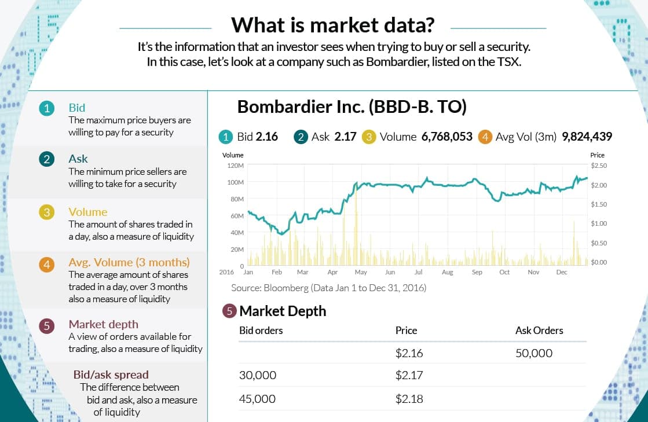The image size is (648, 422).
Task: Select the Oct label on chart axis
Action: [504, 272]
